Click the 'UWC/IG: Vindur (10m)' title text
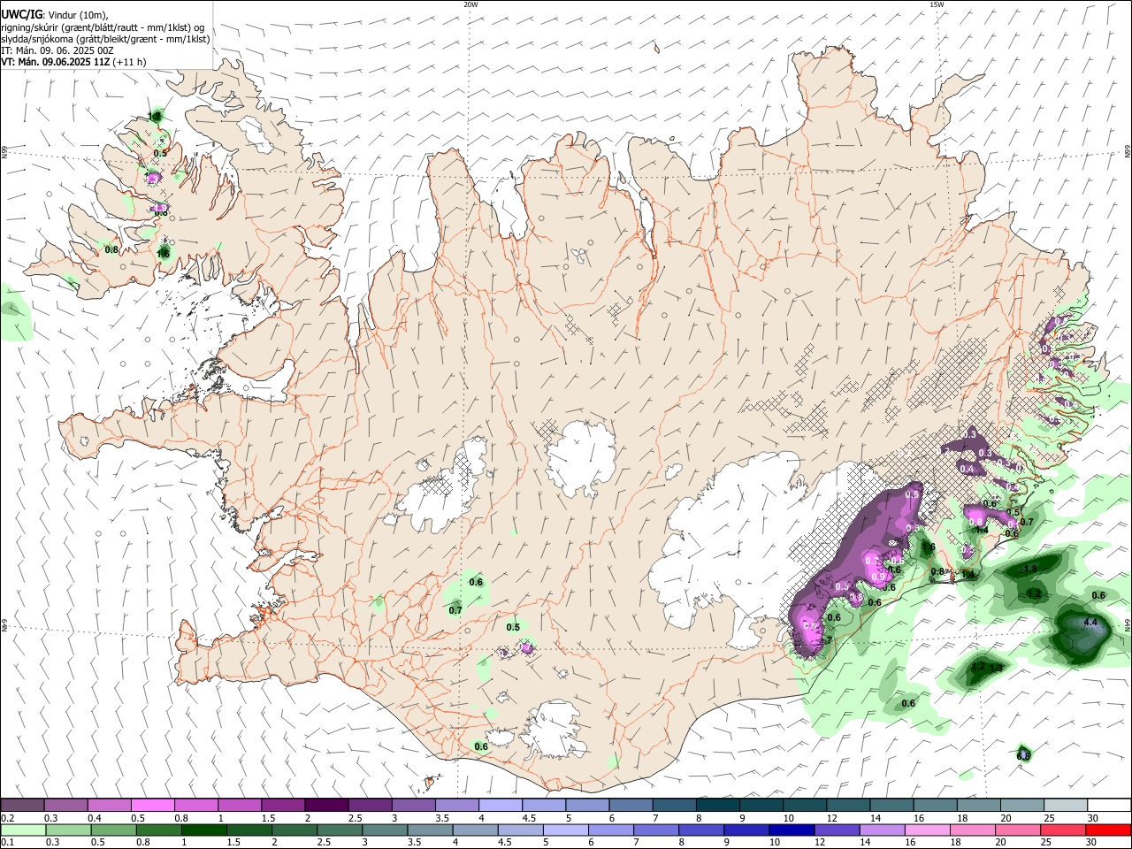The image size is (1132, 849). [x=54, y=15]
